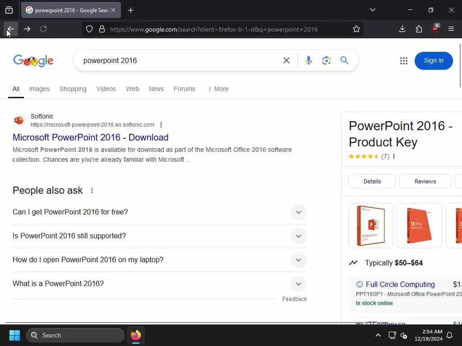Close the powerpoint 2016 Google Search tab
The height and width of the screenshot is (346, 462).
(x=113, y=10)
